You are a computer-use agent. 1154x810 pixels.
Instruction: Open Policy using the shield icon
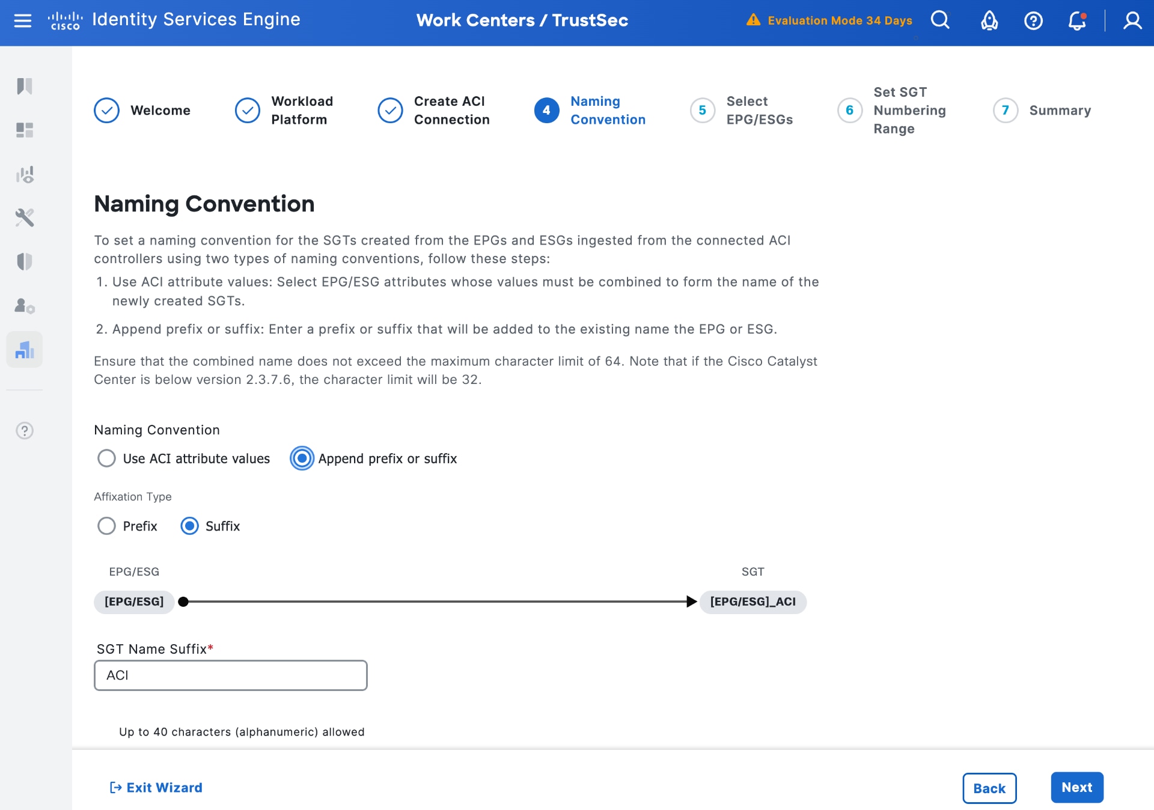coord(24,261)
